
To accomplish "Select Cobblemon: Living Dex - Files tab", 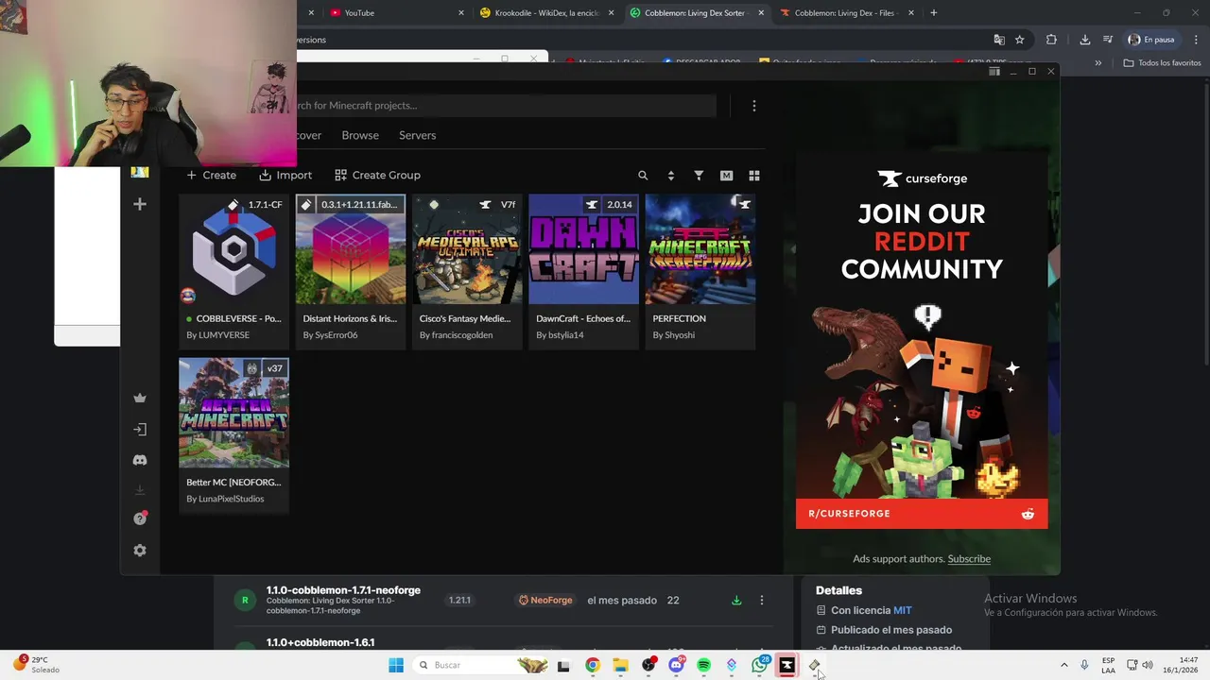I will [846, 13].
